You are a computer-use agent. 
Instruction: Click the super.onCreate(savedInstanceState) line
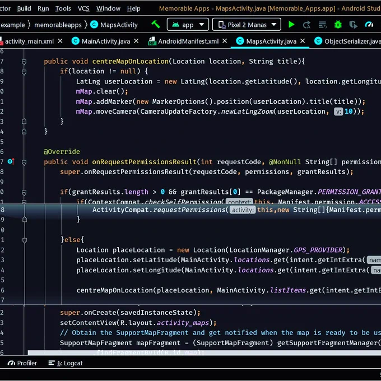pyautogui.click(x=130, y=313)
